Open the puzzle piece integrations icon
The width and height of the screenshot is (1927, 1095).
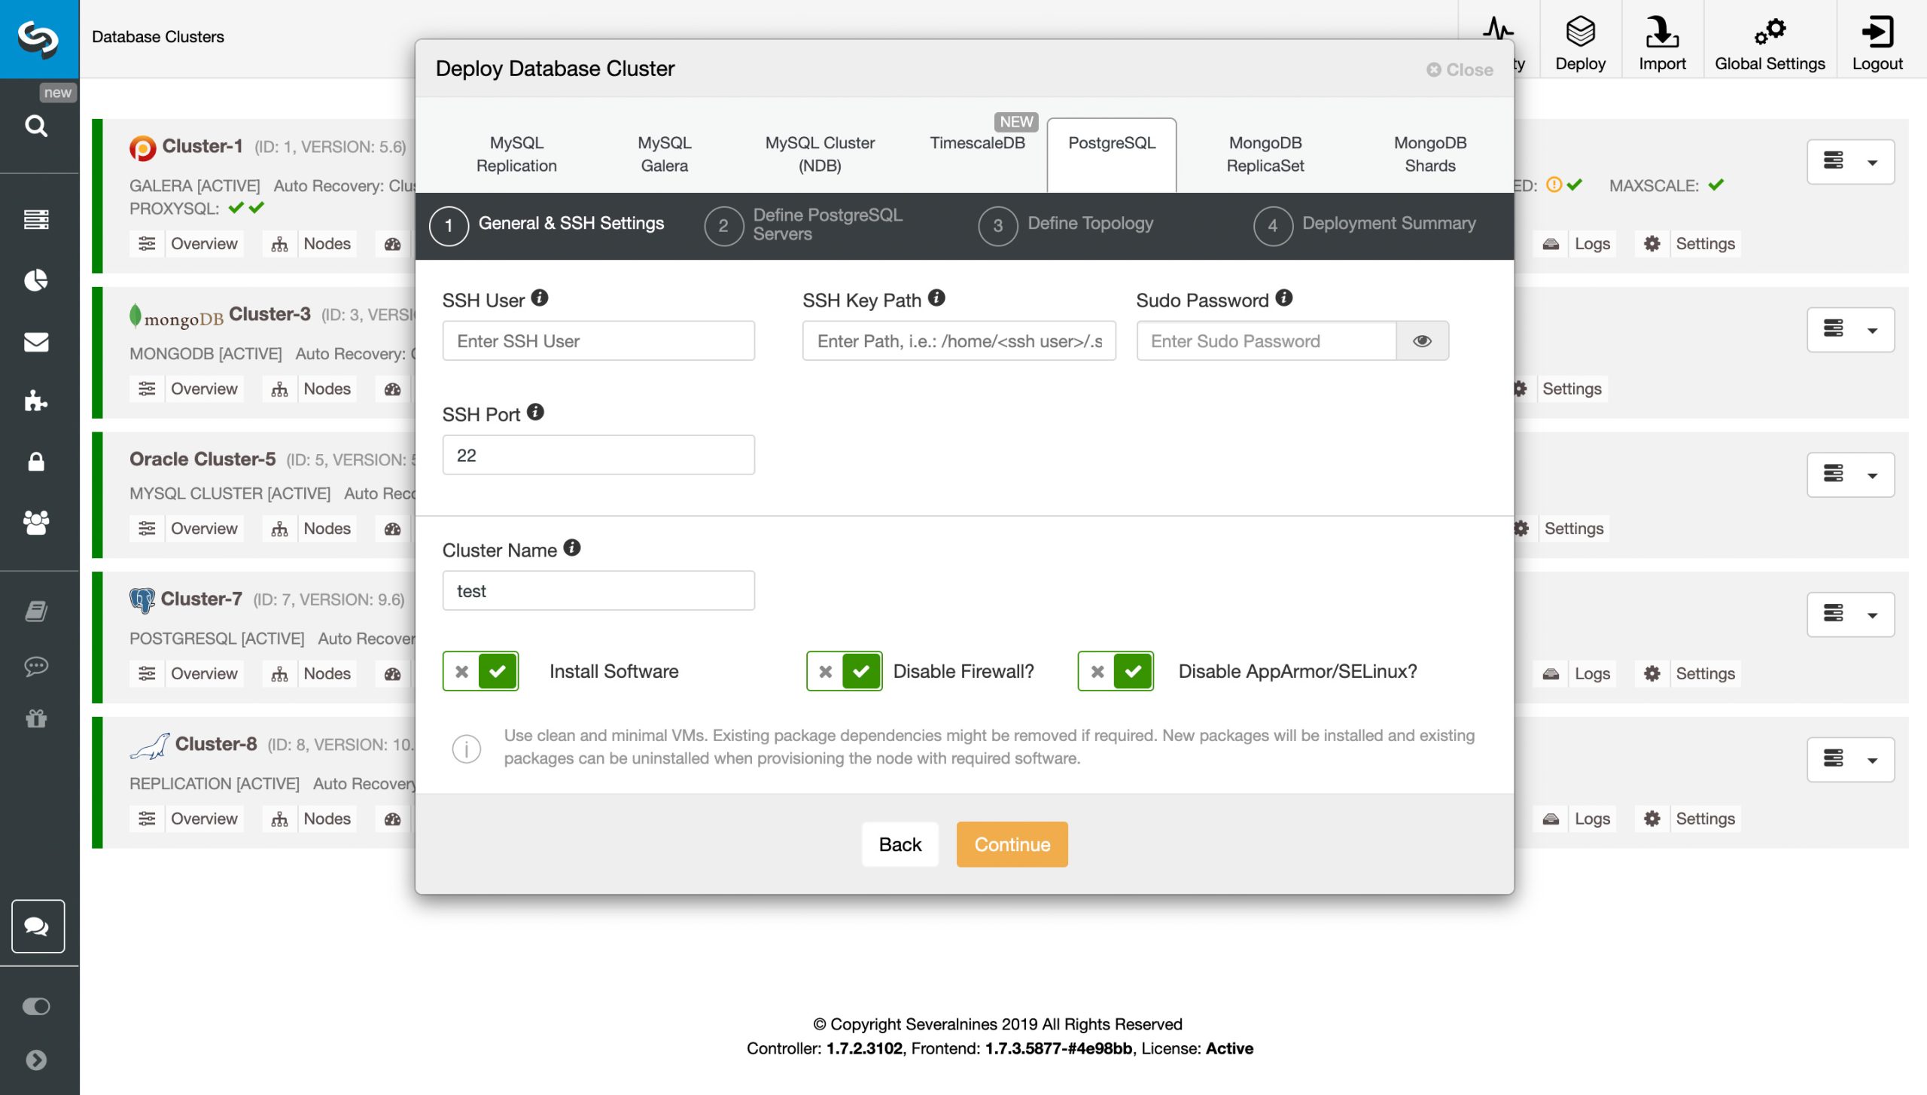[x=36, y=401]
